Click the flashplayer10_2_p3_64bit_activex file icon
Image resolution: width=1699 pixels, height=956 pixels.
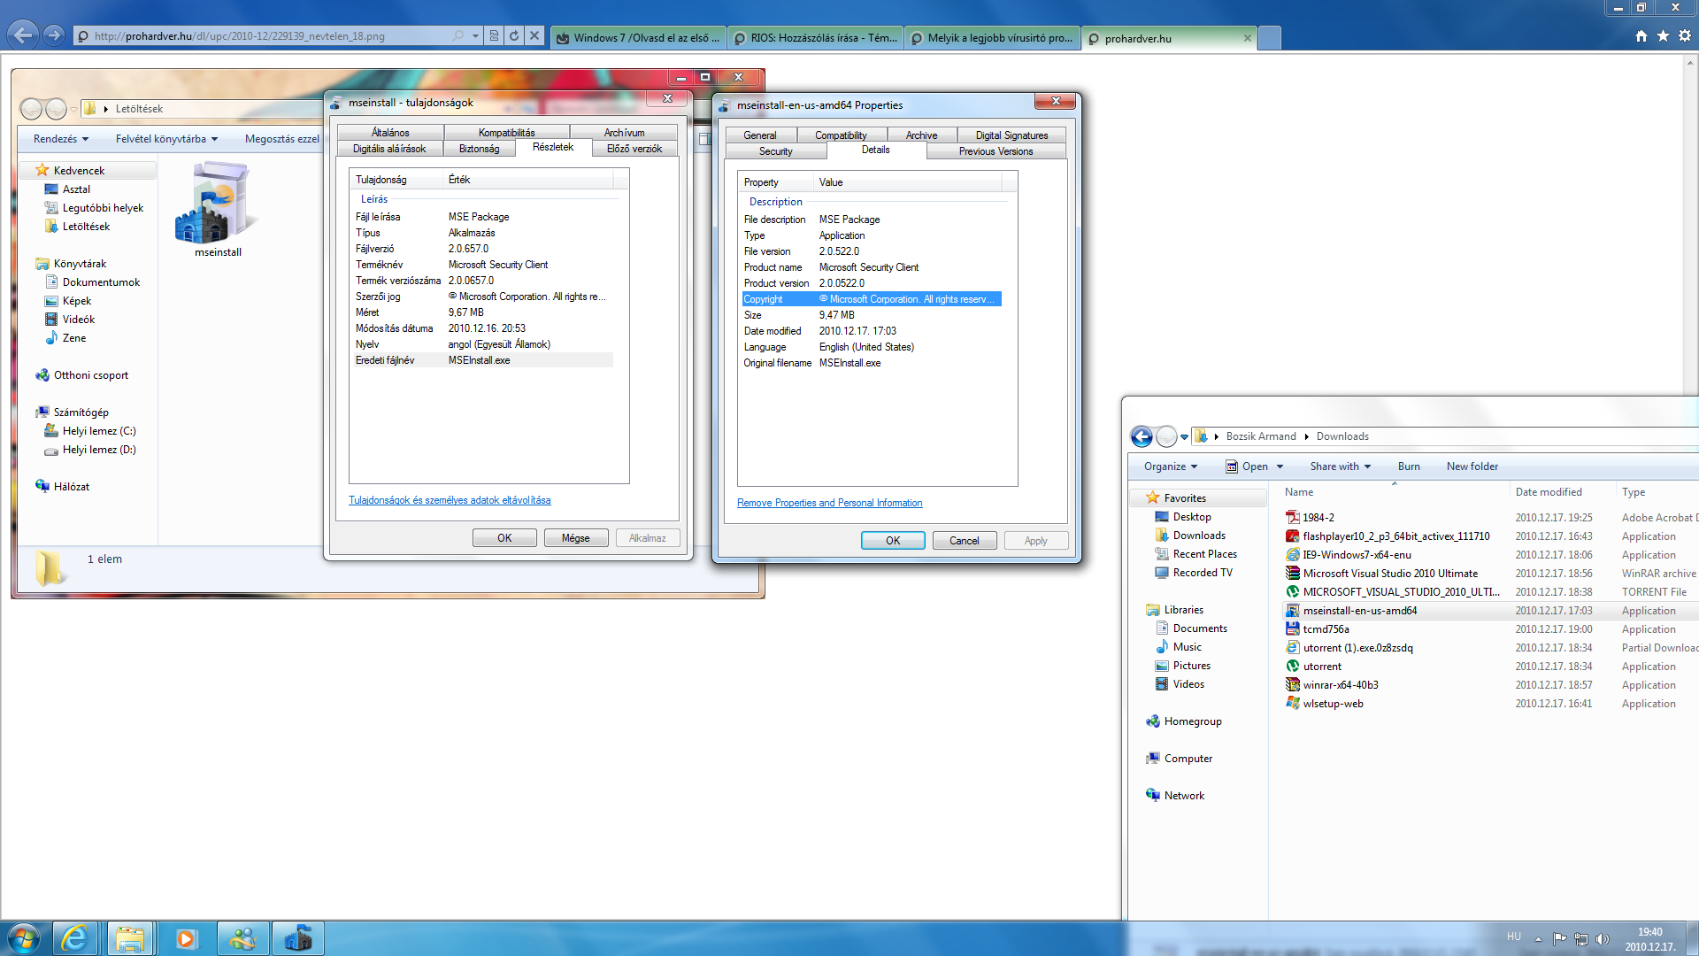point(1293,536)
